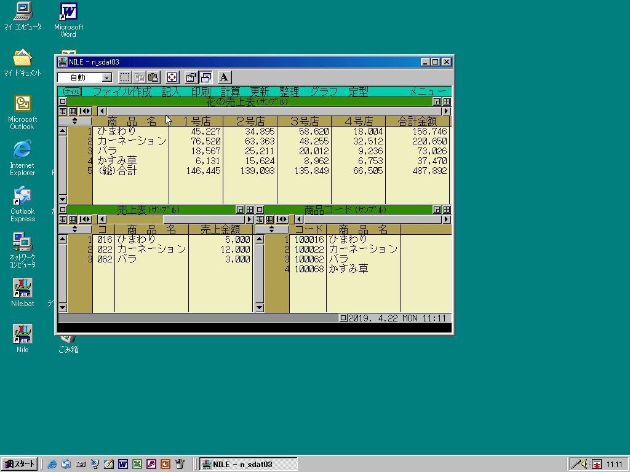
Task: Click the Font 'A' toolbar button
Action: click(x=224, y=77)
